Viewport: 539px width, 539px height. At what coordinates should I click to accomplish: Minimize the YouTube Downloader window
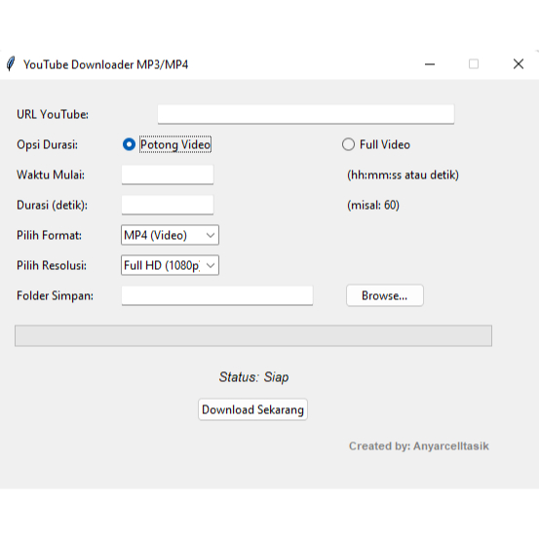(x=430, y=64)
